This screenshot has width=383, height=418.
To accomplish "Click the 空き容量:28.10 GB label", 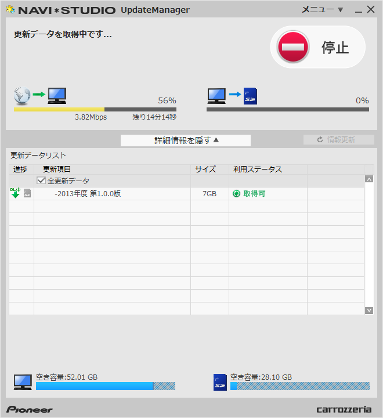I will coord(261,377).
